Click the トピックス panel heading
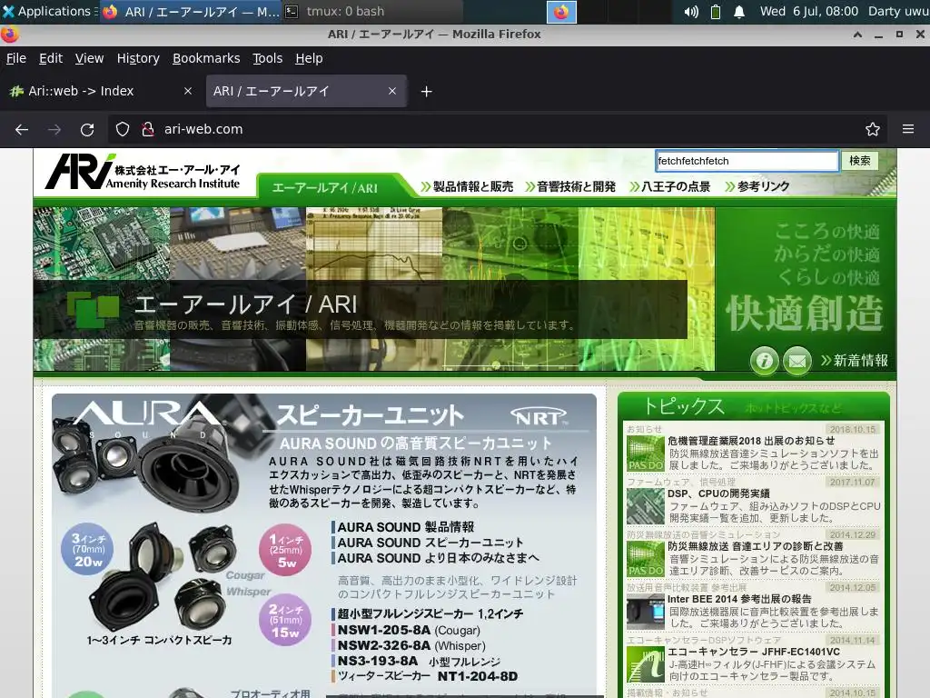 (684, 406)
